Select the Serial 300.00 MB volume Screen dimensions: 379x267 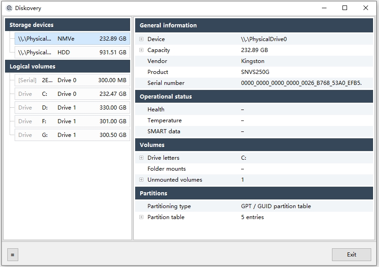click(72, 80)
